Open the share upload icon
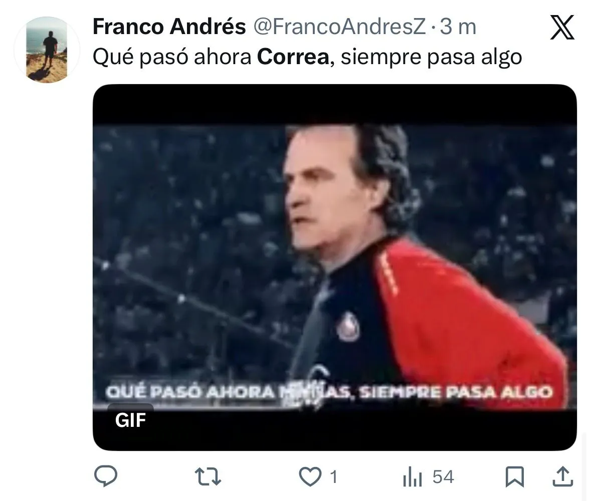Screen dimensions: 591x501 tap(563, 476)
